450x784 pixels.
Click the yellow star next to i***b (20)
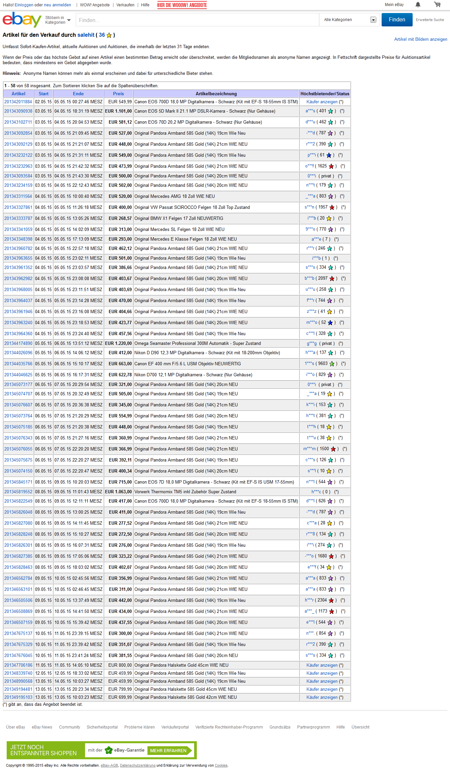pos(329,218)
